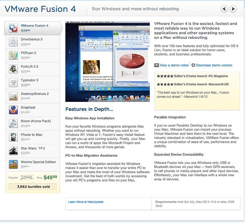Click the Typinator 5 icon
245x223 pixels.
coord(13,83)
